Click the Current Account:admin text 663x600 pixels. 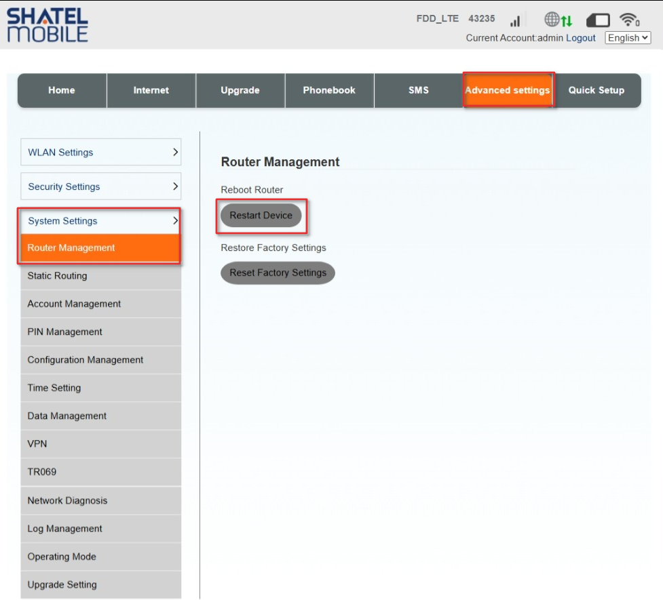514,37
